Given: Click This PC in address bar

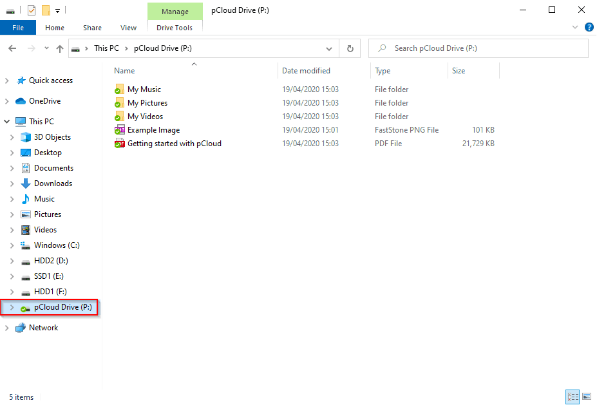Looking at the screenshot, I should [106, 48].
